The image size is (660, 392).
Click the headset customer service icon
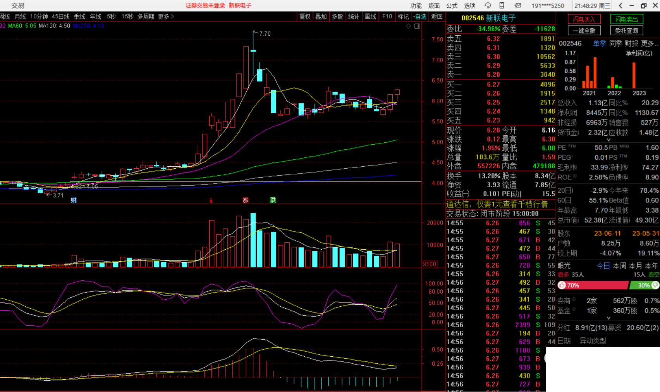pyautogui.click(x=488, y=5)
